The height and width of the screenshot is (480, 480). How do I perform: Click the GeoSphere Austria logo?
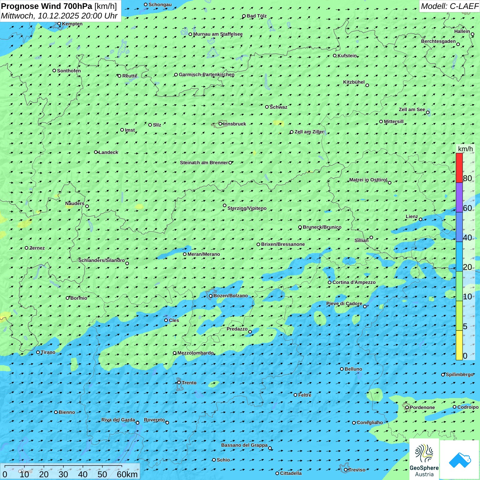coord(424,459)
